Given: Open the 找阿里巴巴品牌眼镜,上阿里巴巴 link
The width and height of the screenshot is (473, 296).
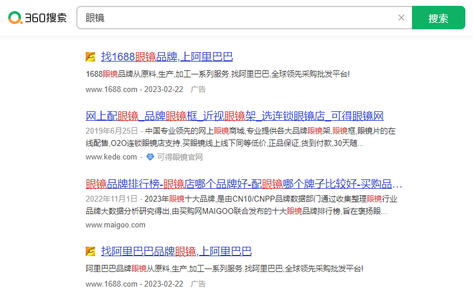Looking at the screenshot, I should pos(176,251).
